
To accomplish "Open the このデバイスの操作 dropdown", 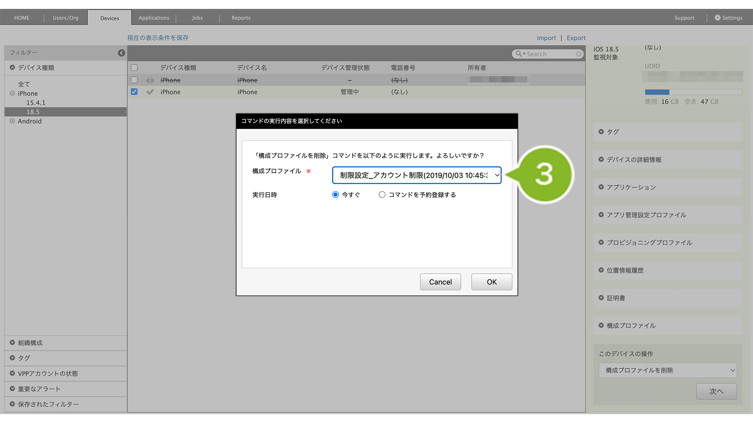I will [667, 370].
